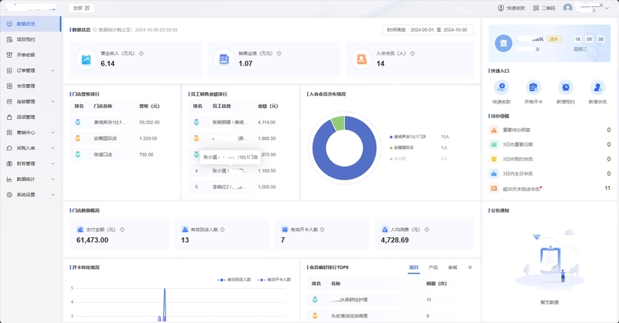Expand the 财务管理 sidebar chevron
619x323 pixels.
[x=53, y=164]
